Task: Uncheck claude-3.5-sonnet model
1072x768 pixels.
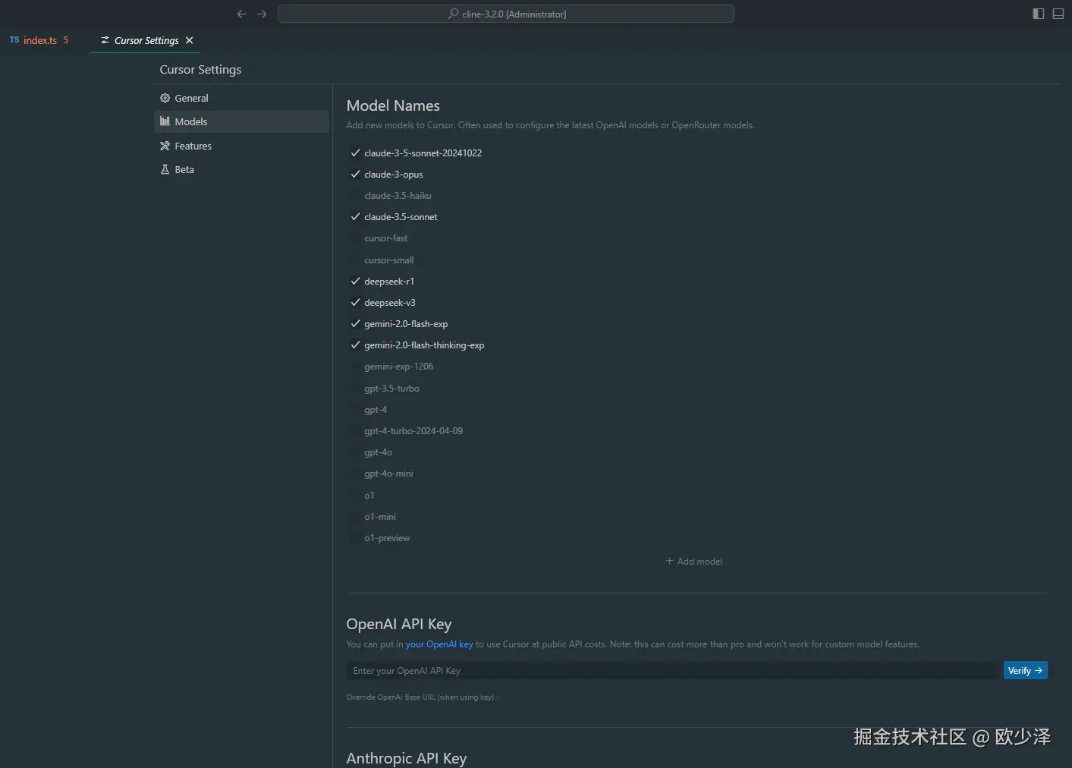Action: (x=355, y=216)
